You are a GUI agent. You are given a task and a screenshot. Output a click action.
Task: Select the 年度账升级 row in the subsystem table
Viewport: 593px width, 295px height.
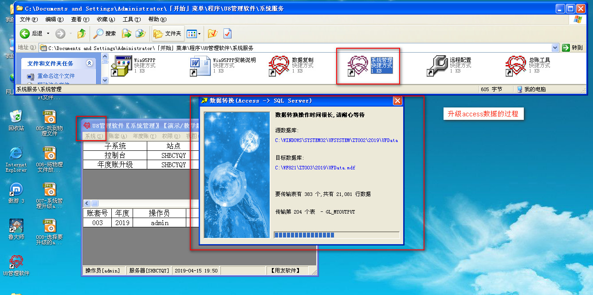[115, 165]
